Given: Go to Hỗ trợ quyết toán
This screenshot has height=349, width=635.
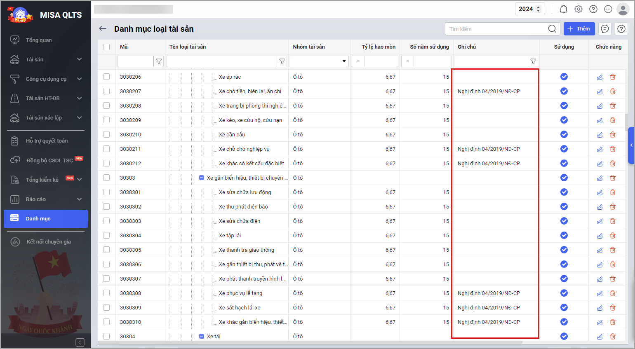Looking at the screenshot, I should click(x=47, y=141).
